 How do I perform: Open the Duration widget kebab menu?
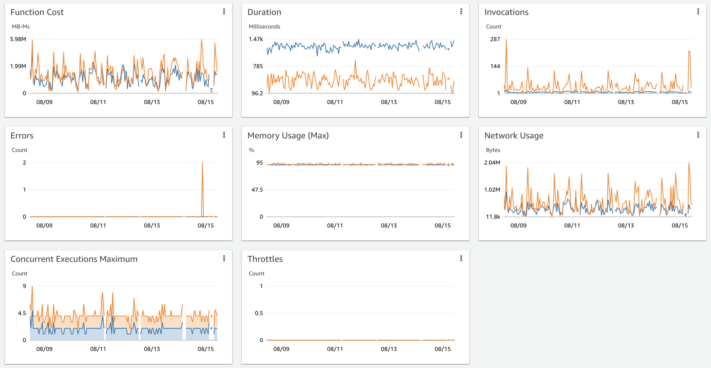461,11
